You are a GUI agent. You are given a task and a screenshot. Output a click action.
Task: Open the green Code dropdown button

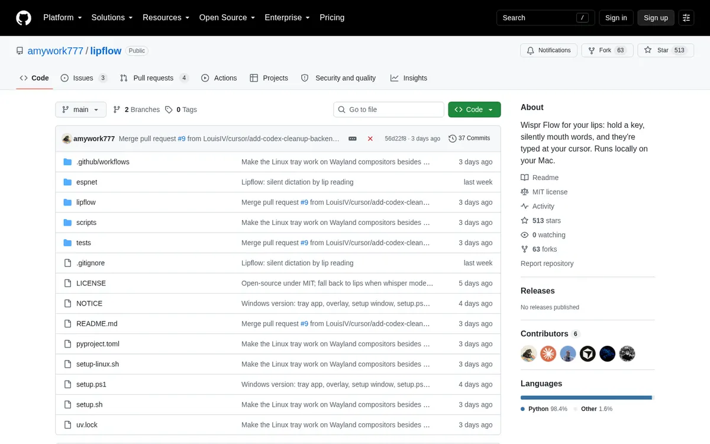pyautogui.click(x=475, y=110)
